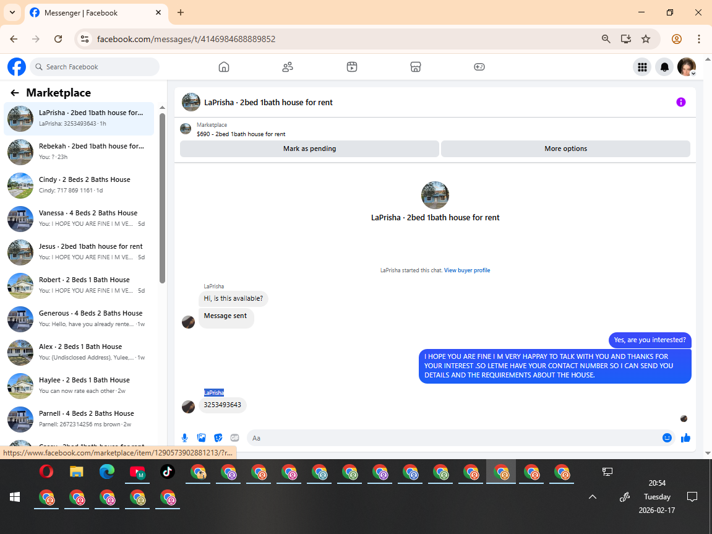The image size is (712, 534).
Task: Open a new browser tab
Action: click(180, 13)
